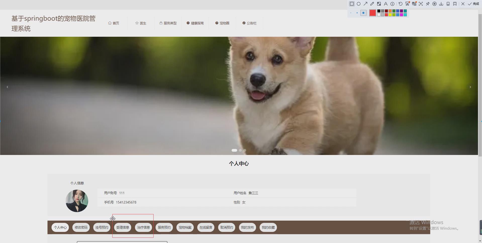Select the numbered step marker tool
Screen dimensions: 482x243
392,4
